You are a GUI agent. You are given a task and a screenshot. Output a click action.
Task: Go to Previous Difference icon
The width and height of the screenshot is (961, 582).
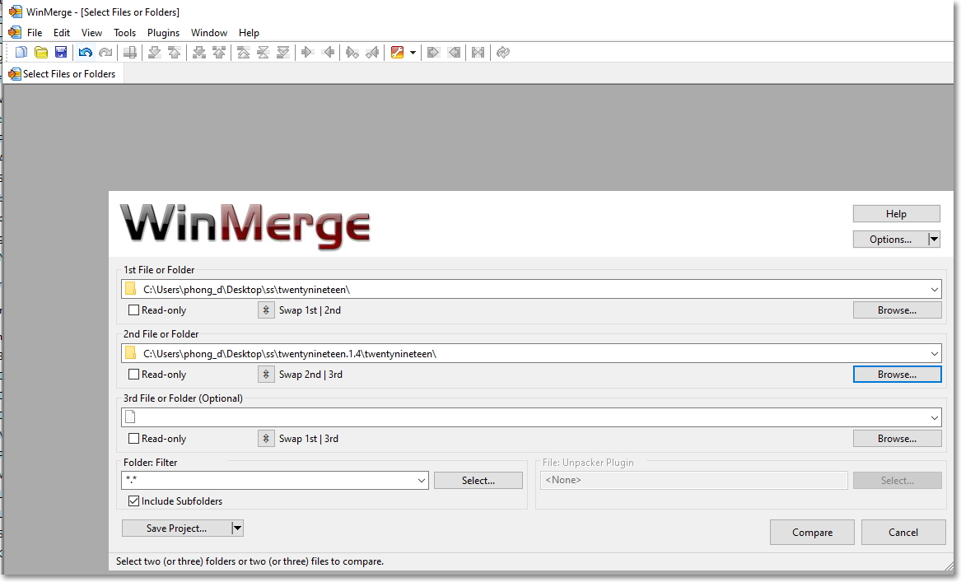point(175,53)
